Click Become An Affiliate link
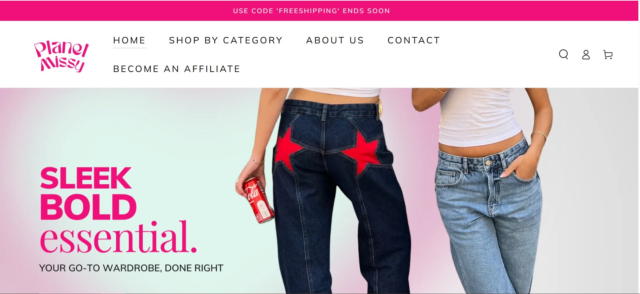Screen dimensions: 640x294 [x=177, y=69]
